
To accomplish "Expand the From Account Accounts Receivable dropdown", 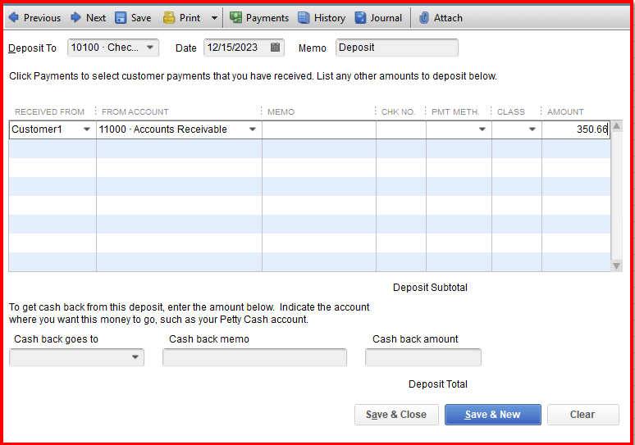I will 253,129.
